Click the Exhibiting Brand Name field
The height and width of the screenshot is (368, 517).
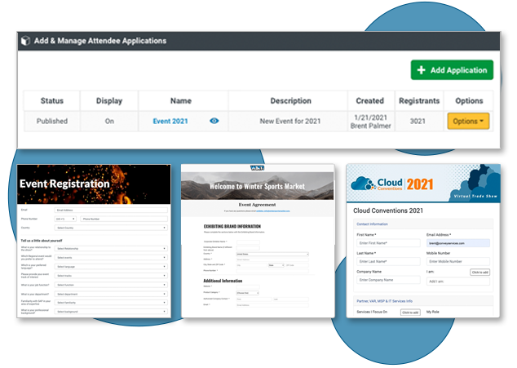[248, 248]
